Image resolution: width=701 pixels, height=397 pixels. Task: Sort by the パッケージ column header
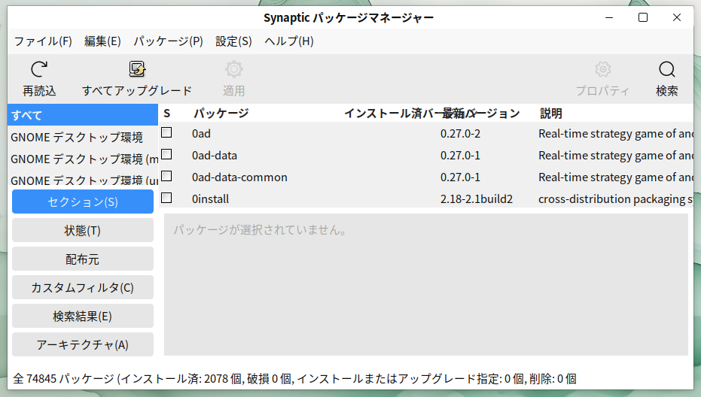coord(221,114)
